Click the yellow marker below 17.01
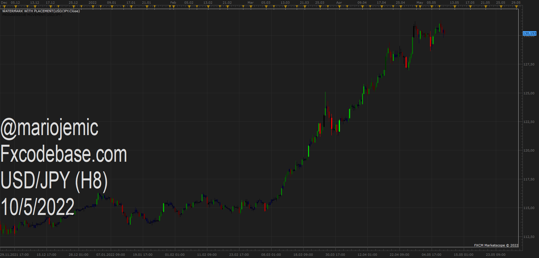This screenshot has height=258, width=539. pos(131,7)
